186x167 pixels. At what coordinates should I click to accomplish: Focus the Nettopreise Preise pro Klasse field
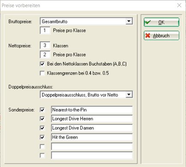click(x=45, y=55)
